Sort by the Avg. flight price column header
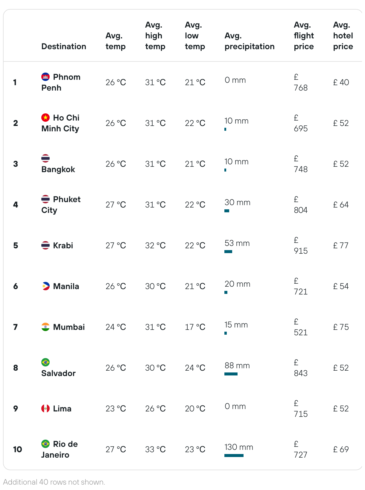 [x=304, y=36]
